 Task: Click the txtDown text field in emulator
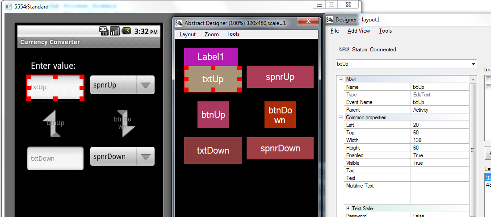click(55, 159)
